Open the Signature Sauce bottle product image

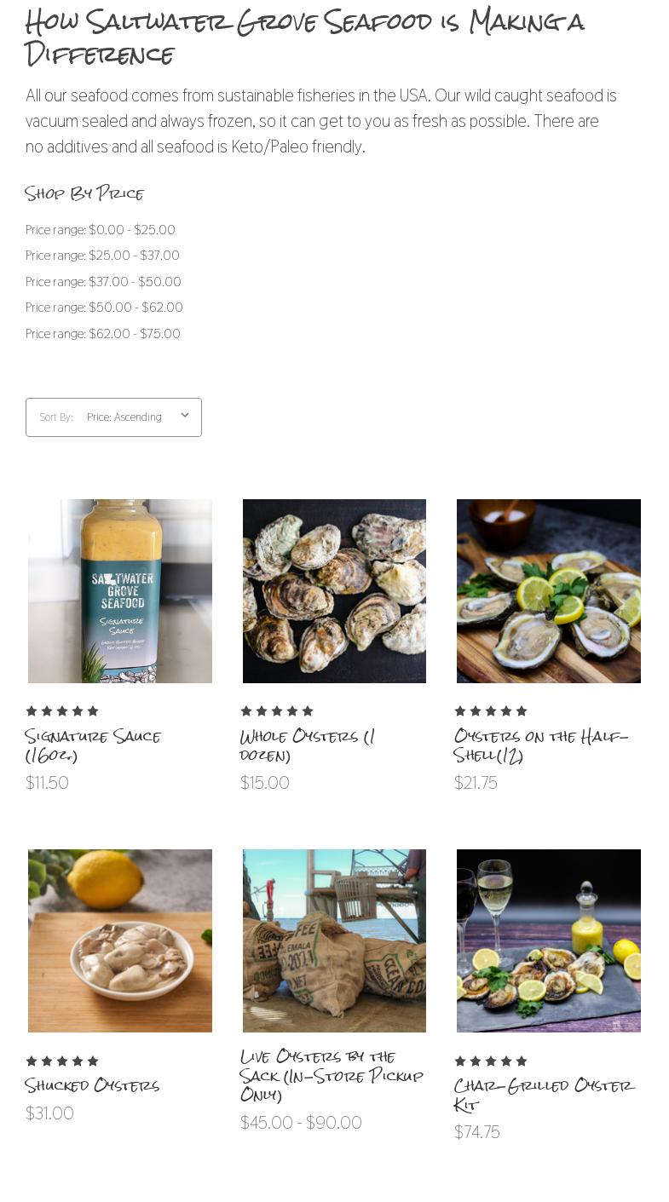pos(120,591)
